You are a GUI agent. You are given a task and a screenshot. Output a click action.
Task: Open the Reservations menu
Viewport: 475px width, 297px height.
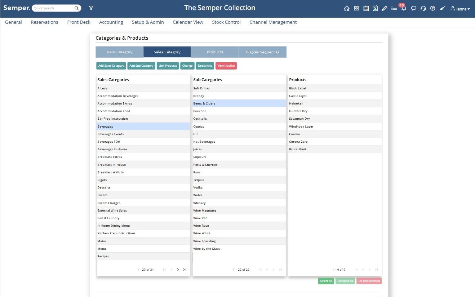point(45,22)
